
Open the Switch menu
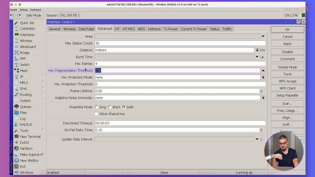(25, 65)
